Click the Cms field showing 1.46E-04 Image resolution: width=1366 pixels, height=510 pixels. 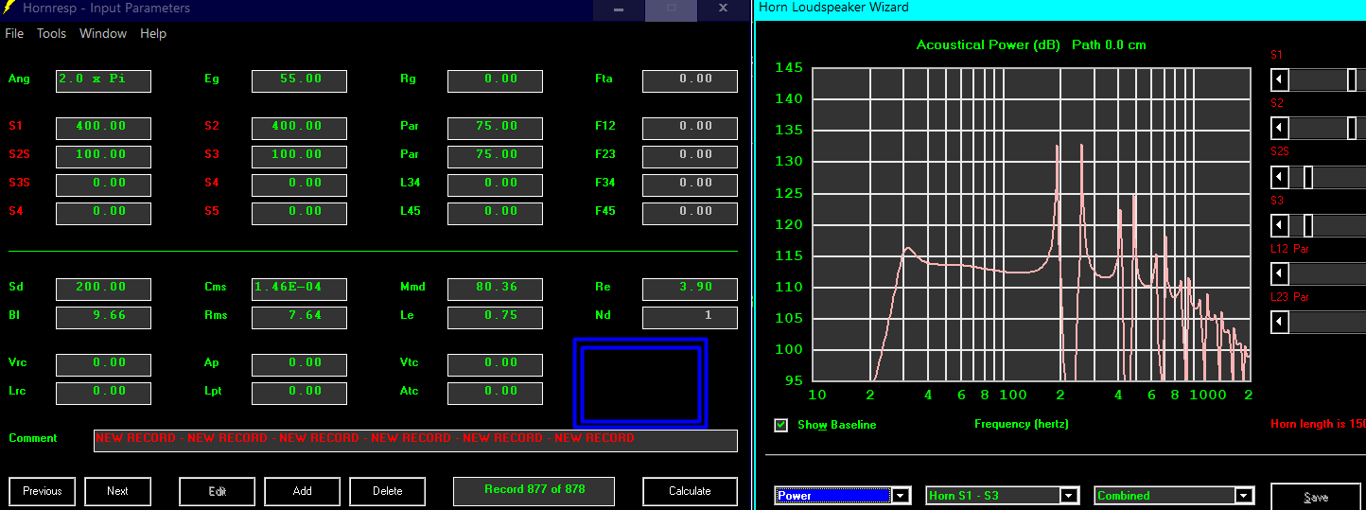(x=299, y=289)
